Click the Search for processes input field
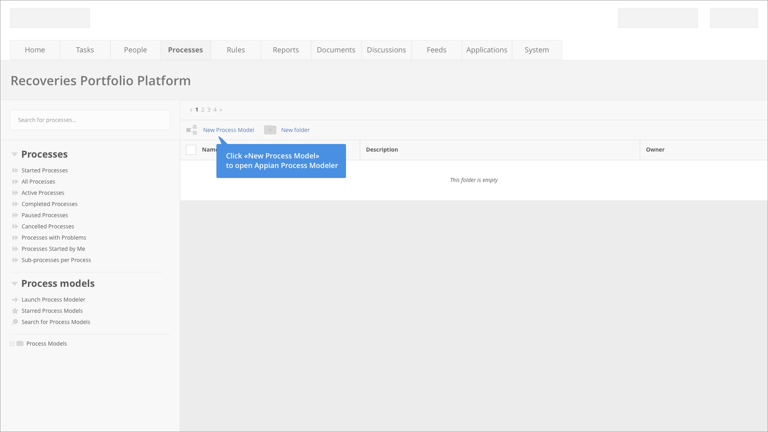The width and height of the screenshot is (768, 432). [90, 120]
